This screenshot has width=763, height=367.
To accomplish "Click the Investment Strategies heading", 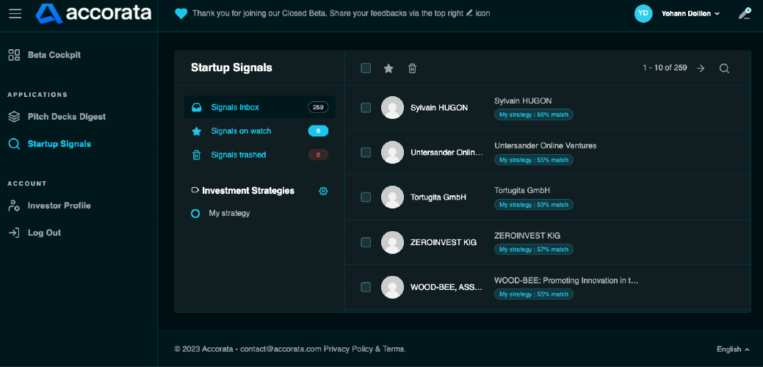I will 248,191.
